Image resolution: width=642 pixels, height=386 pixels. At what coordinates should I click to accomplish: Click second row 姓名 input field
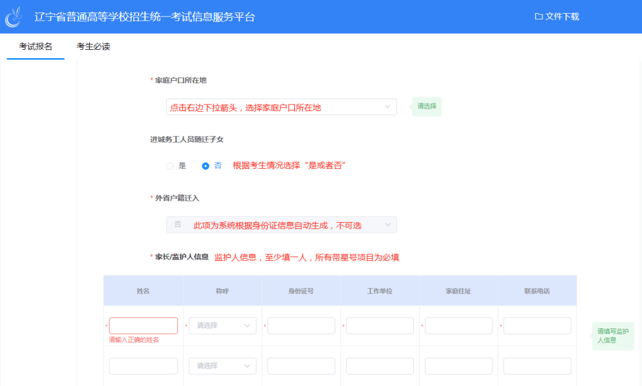(x=143, y=366)
